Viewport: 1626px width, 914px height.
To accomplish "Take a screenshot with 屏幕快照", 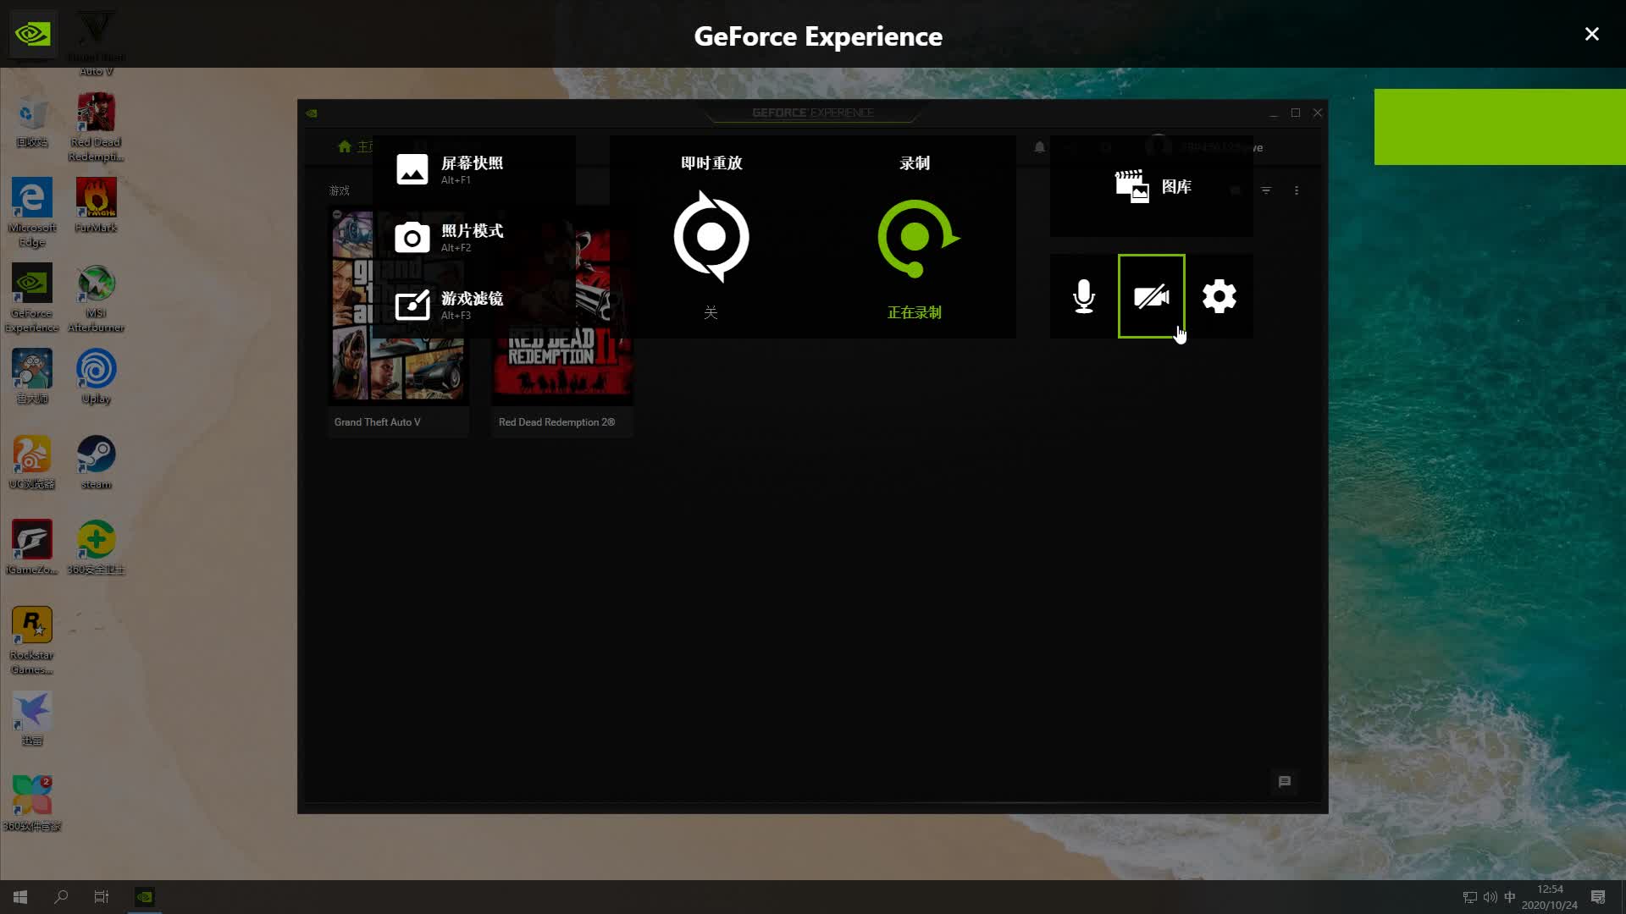I will point(449,169).
